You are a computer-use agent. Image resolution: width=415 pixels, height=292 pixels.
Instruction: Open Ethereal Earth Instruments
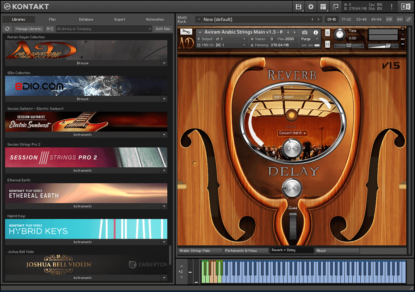click(x=83, y=206)
